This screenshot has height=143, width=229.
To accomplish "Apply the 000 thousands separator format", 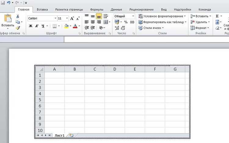I will tap(132, 22).
